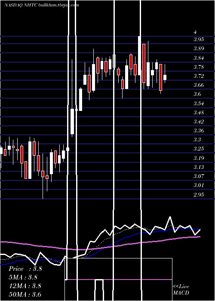
Task: Select the "3.25" price level label
Action: point(199,149)
